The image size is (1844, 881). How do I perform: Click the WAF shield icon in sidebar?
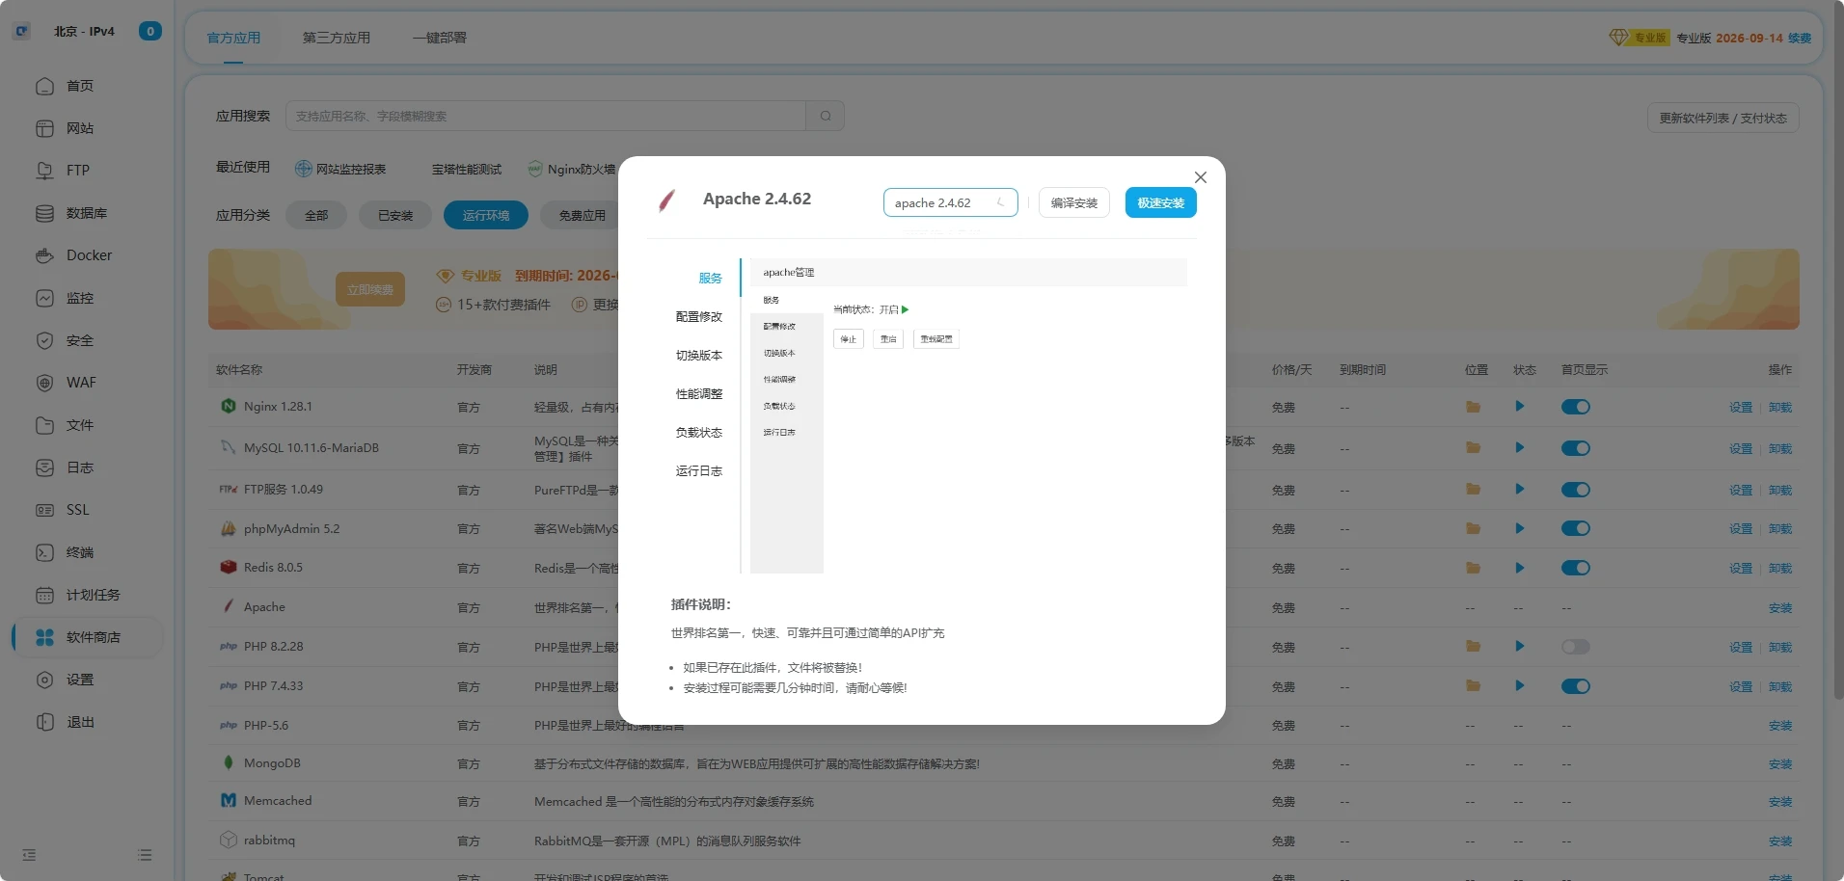pos(44,383)
